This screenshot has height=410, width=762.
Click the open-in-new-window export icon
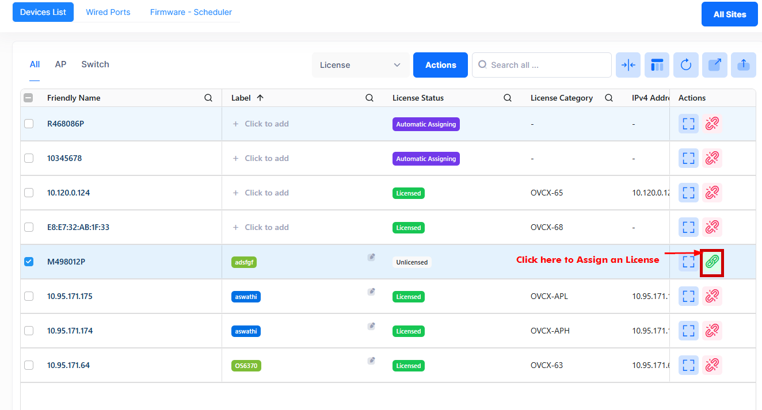tap(714, 65)
